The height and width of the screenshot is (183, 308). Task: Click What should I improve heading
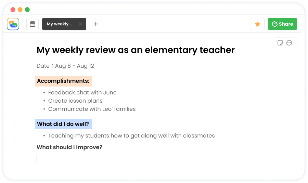69,147
